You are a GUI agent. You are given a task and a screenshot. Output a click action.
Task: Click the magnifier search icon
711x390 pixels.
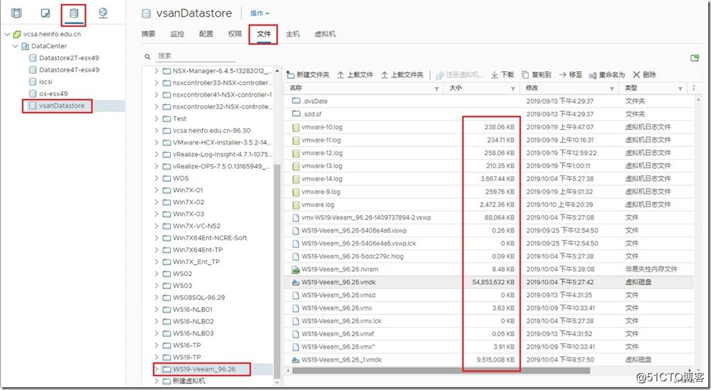147,57
